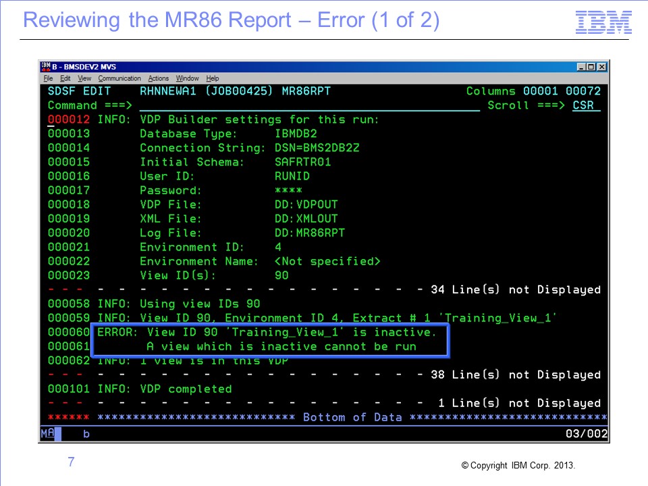Click line 000058 Using view IDs 90
The image size is (648, 486).
point(154,304)
